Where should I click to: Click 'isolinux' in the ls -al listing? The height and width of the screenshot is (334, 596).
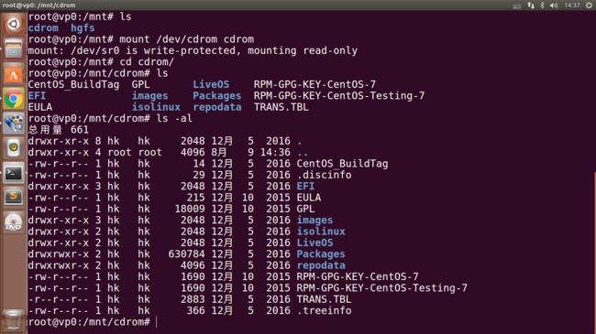click(x=321, y=232)
